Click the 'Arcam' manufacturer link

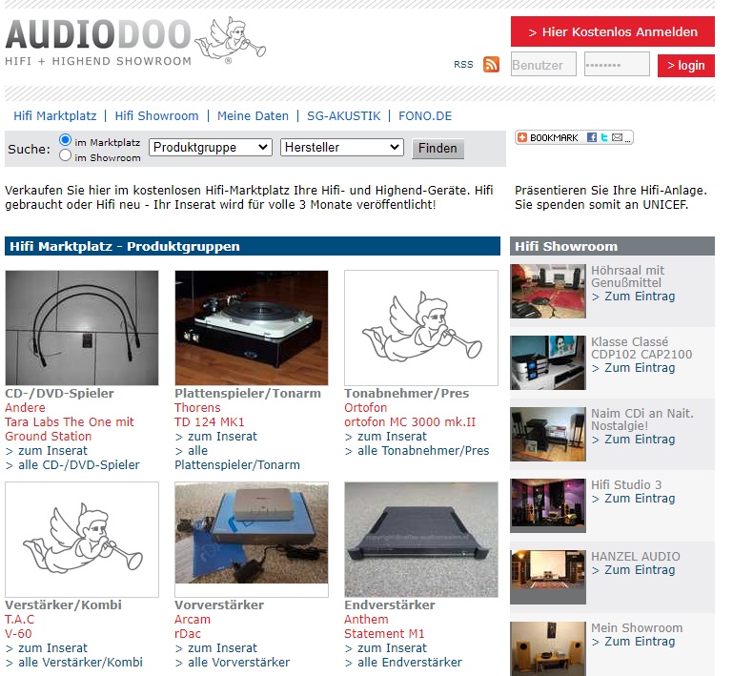point(193,620)
